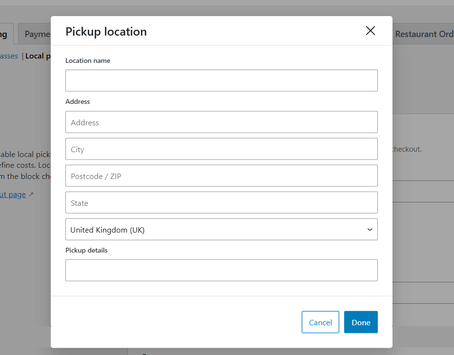Click the Location name label
The width and height of the screenshot is (454, 355).
pos(88,61)
